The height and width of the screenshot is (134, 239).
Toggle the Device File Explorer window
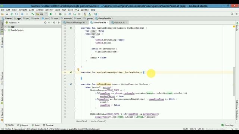[x=237, y=110]
